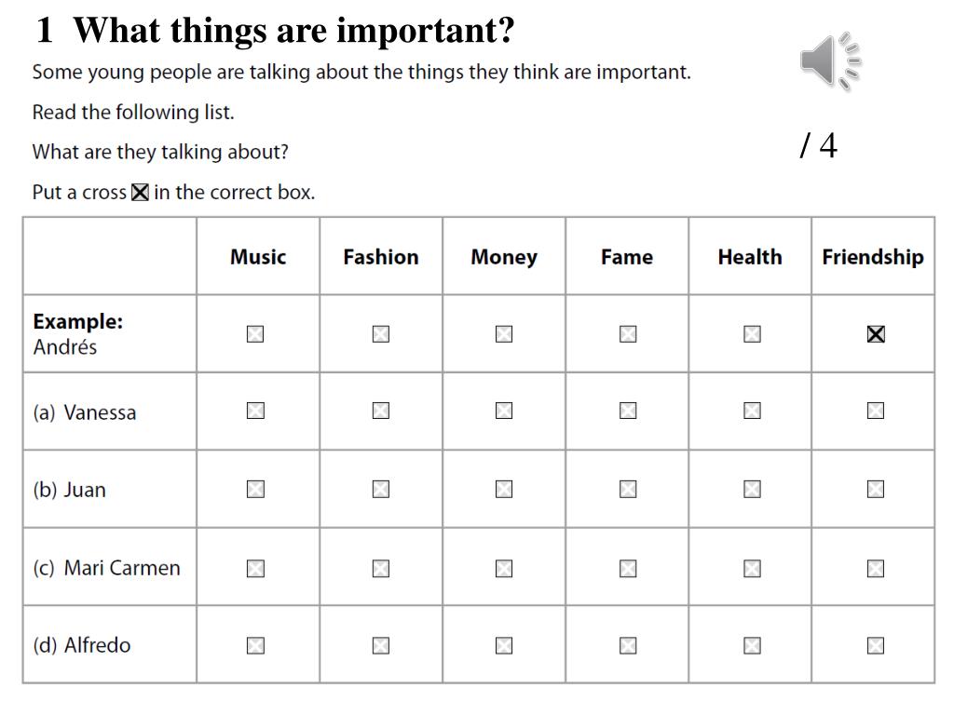Play the audio speaker icon
Screen dimensions: 954x715
point(830,61)
